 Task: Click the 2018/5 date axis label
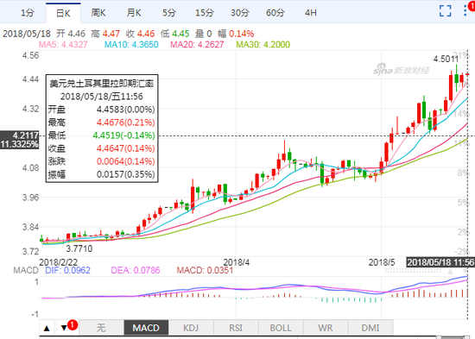(382, 262)
